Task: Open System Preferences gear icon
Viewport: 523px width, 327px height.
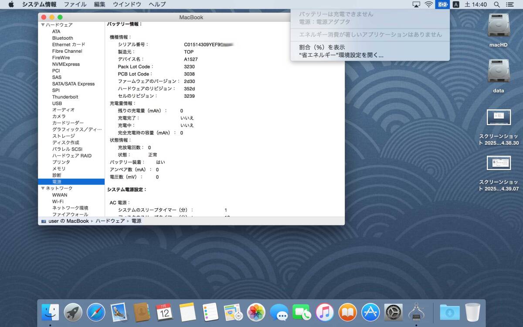Action: (x=393, y=312)
